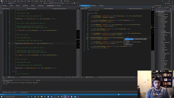This screenshot has height=98, width=174.
Task: Click the Windows taskbar search box
Action: click(x=15, y=97)
